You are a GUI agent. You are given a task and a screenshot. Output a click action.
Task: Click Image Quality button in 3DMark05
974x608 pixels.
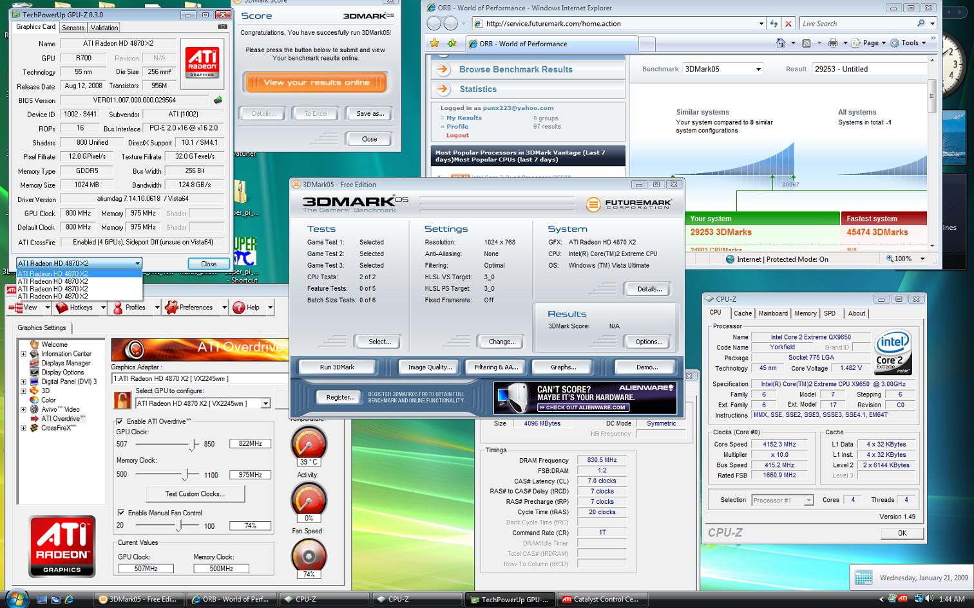430,367
